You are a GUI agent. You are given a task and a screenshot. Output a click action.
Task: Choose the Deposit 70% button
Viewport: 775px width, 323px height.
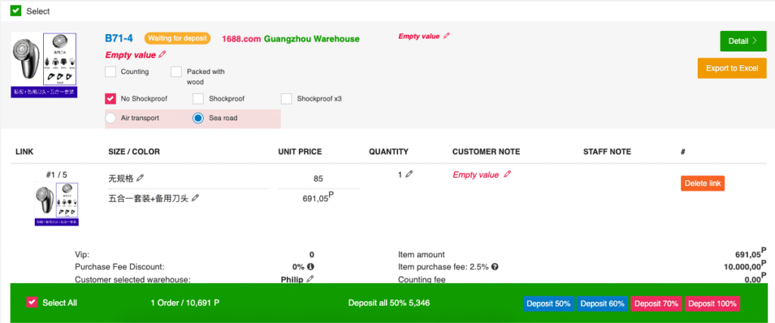coord(656,303)
